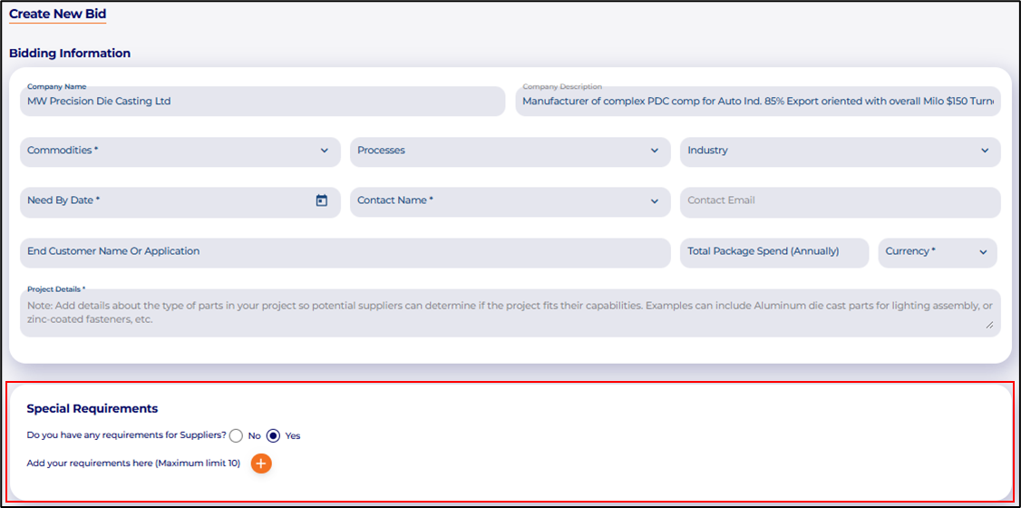1021x508 pixels.
Task: Click the Bidding Information section heading
Action: coord(70,54)
